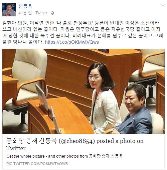Open the PIC.TWITTER.COM/POKMWTVQWS domain link
This screenshot has height=170, width=167.
(x=37, y=164)
